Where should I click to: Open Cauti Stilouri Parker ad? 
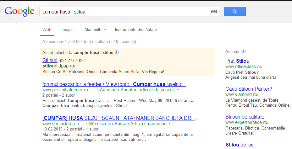pos(249,89)
